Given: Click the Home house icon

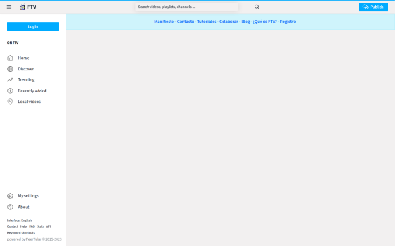Looking at the screenshot, I should pos(10,58).
